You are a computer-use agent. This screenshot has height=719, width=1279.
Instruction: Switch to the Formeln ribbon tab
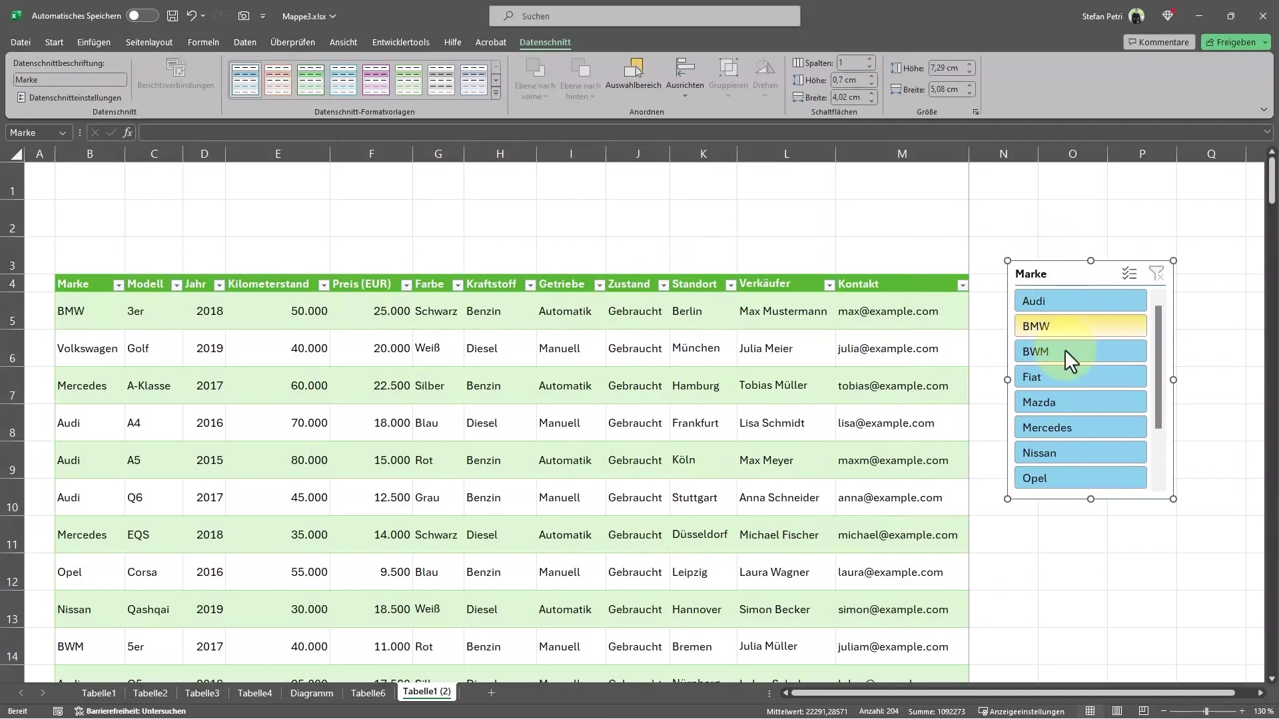tap(203, 42)
